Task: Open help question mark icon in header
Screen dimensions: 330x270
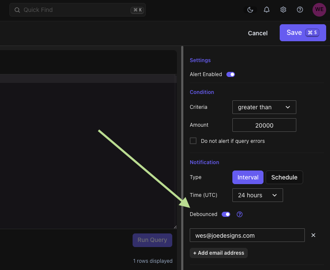Action: pyautogui.click(x=300, y=10)
